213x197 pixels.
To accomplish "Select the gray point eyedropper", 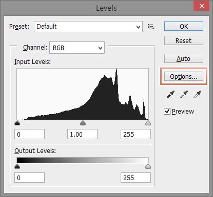I will tap(184, 94).
